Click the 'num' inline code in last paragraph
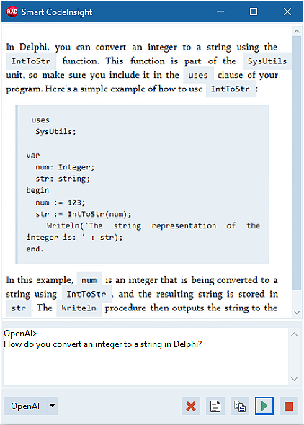304x425 pixels. (89, 280)
